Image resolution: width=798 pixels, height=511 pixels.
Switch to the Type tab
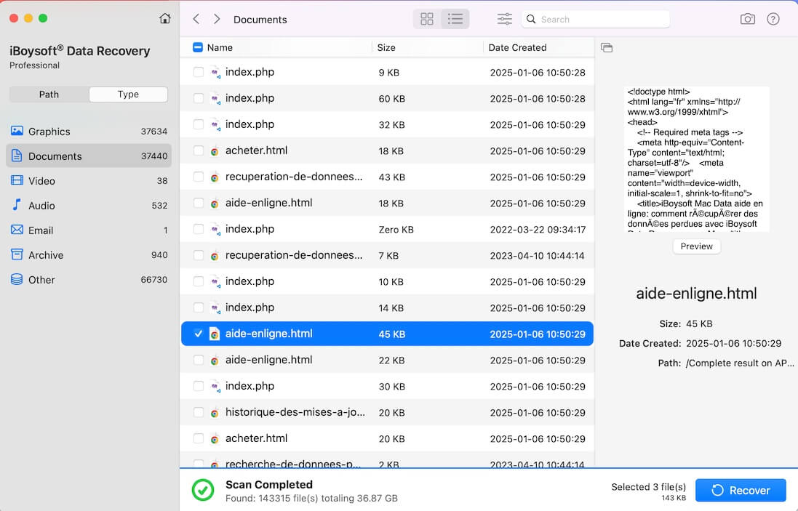[x=128, y=94]
